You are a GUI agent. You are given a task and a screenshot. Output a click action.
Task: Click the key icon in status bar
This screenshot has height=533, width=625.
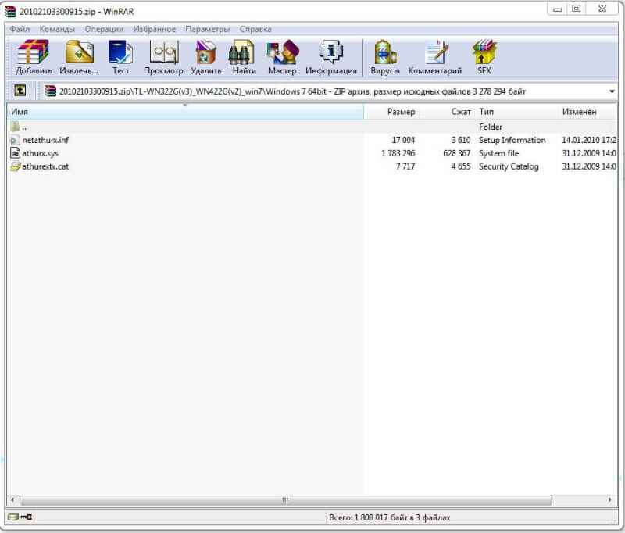pyautogui.click(x=27, y=517)
